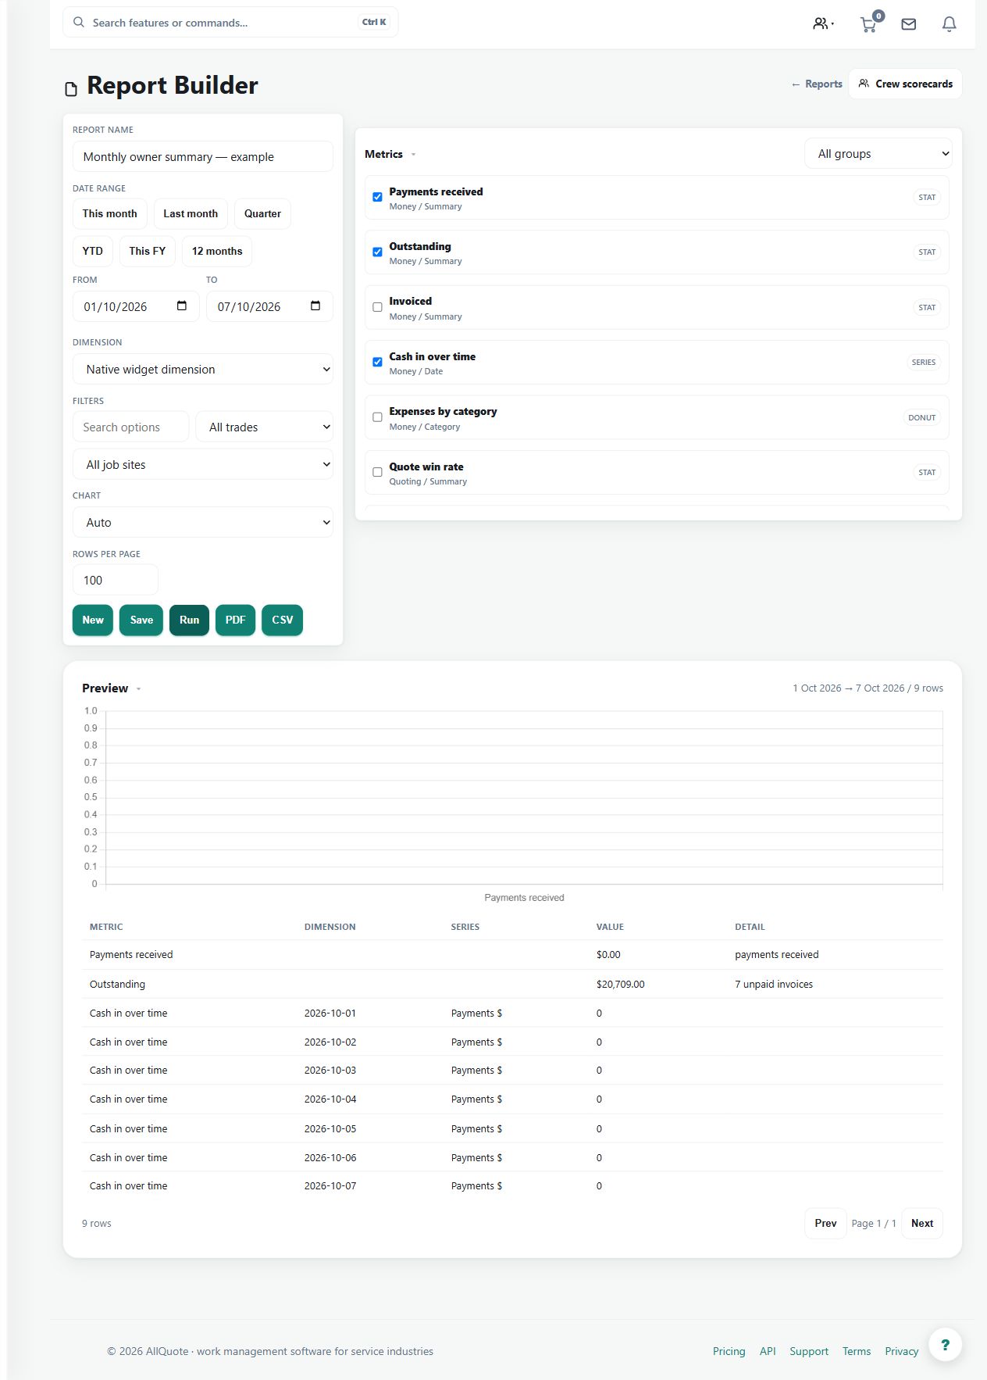This screenshot has height=1380, width=987.
Task: Click the Save button
Action: [x=141, y=620]
